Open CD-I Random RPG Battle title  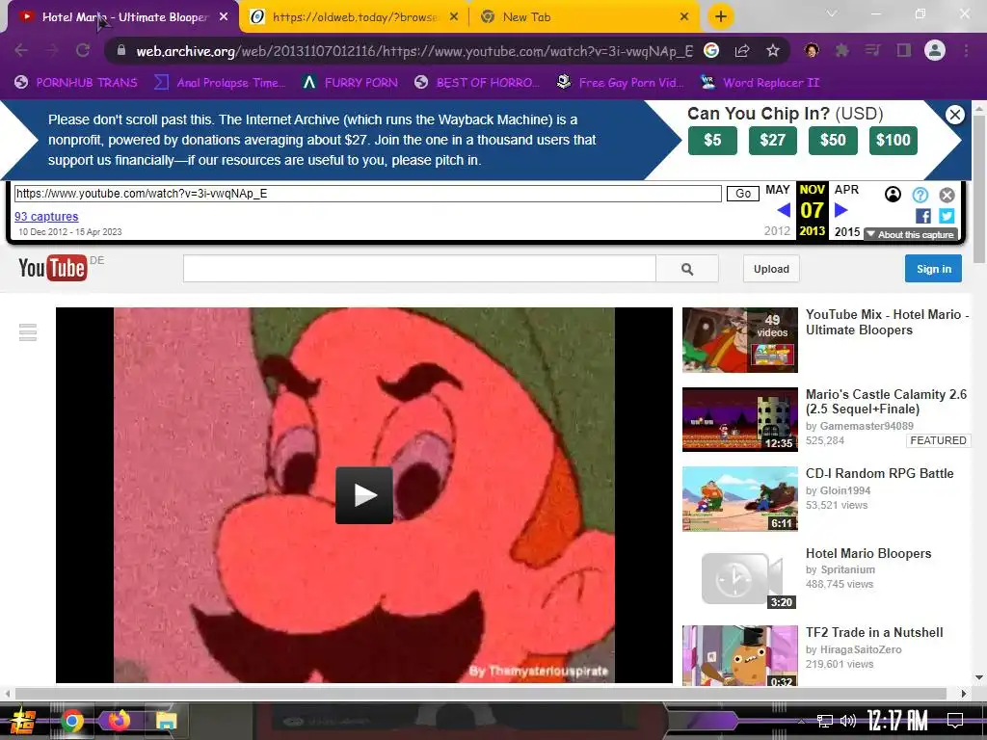coord(879,473)
